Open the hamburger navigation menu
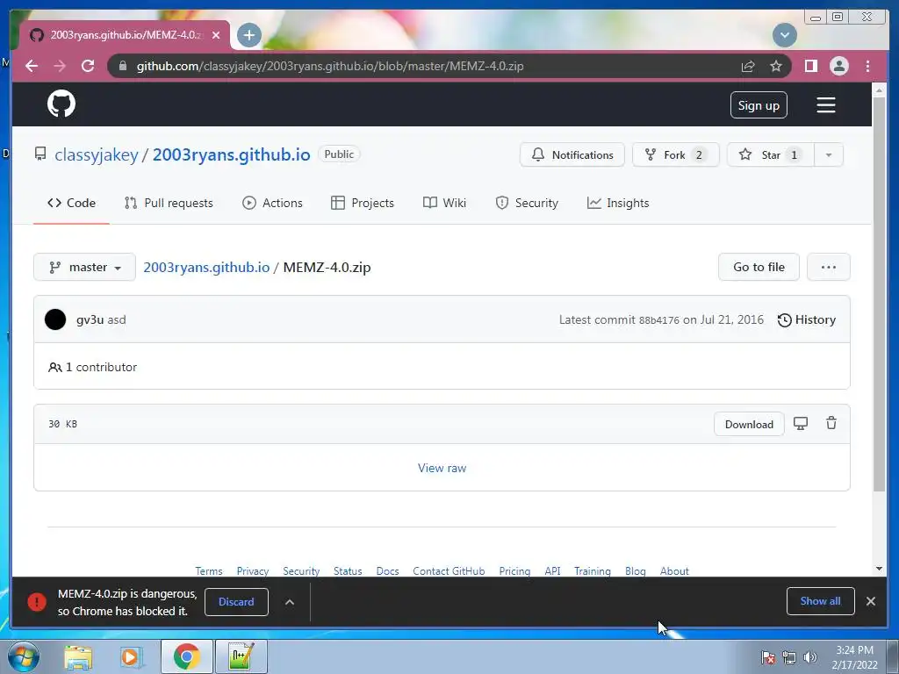The height and width of the screenshot is (674, 899). click(x=825, y=105)
